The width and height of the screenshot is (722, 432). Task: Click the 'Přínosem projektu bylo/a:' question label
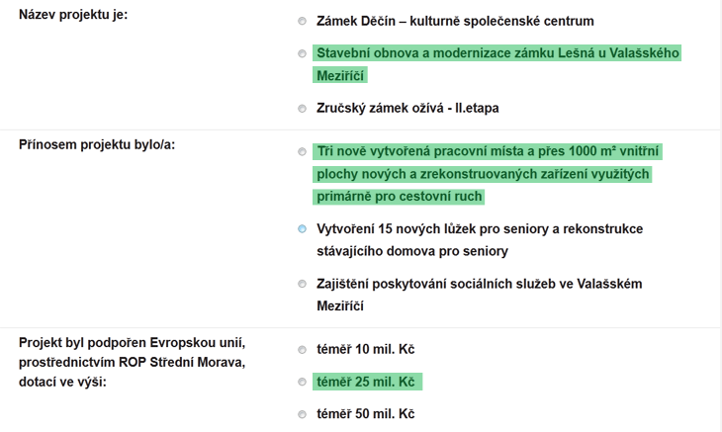(x=97, y=144)
